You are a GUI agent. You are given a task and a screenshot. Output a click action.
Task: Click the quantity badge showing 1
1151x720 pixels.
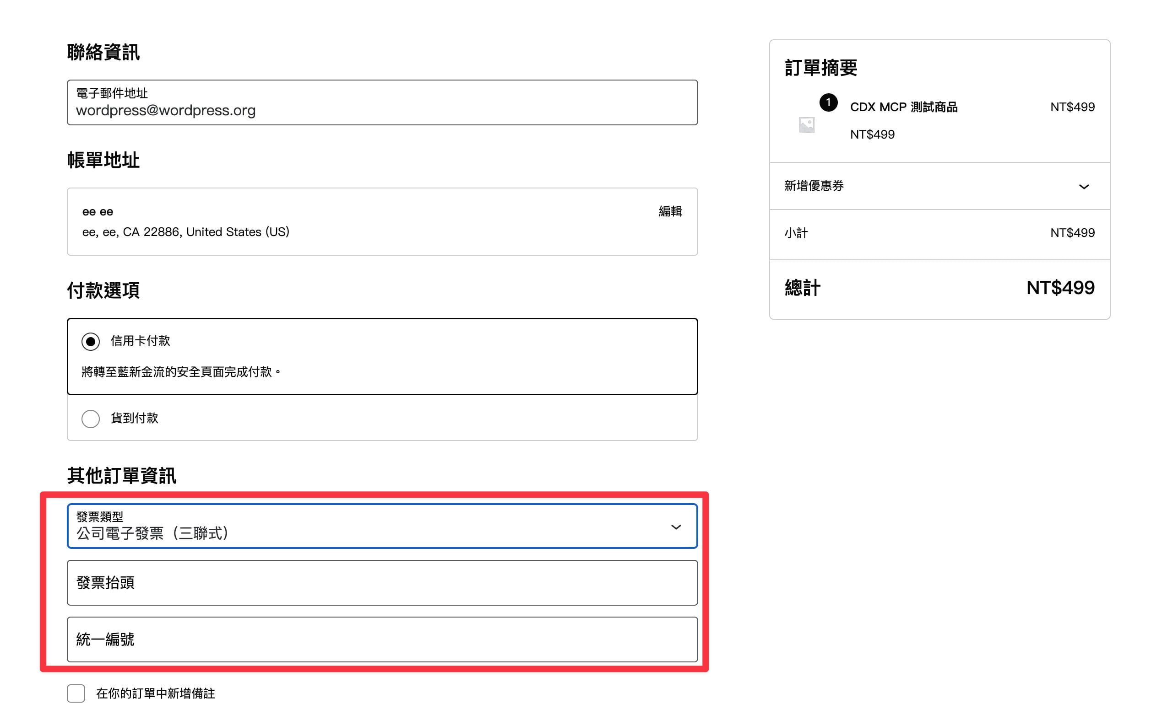pyautogui.click(x=828, y=102)
